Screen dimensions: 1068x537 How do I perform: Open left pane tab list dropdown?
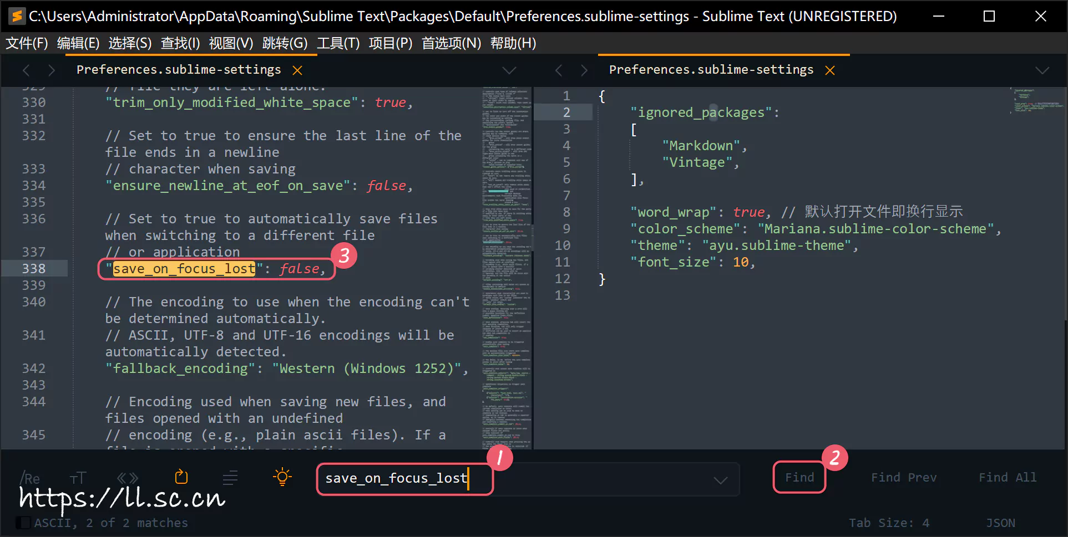coord(509,70)
